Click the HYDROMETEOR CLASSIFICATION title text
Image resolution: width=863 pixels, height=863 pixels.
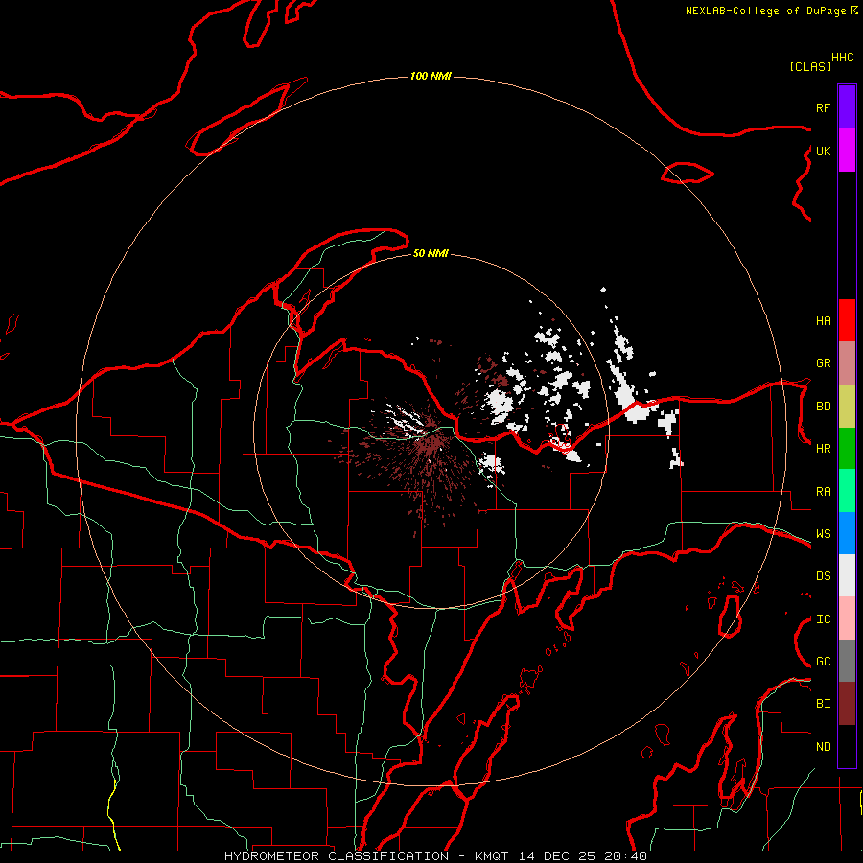[337, 856]
